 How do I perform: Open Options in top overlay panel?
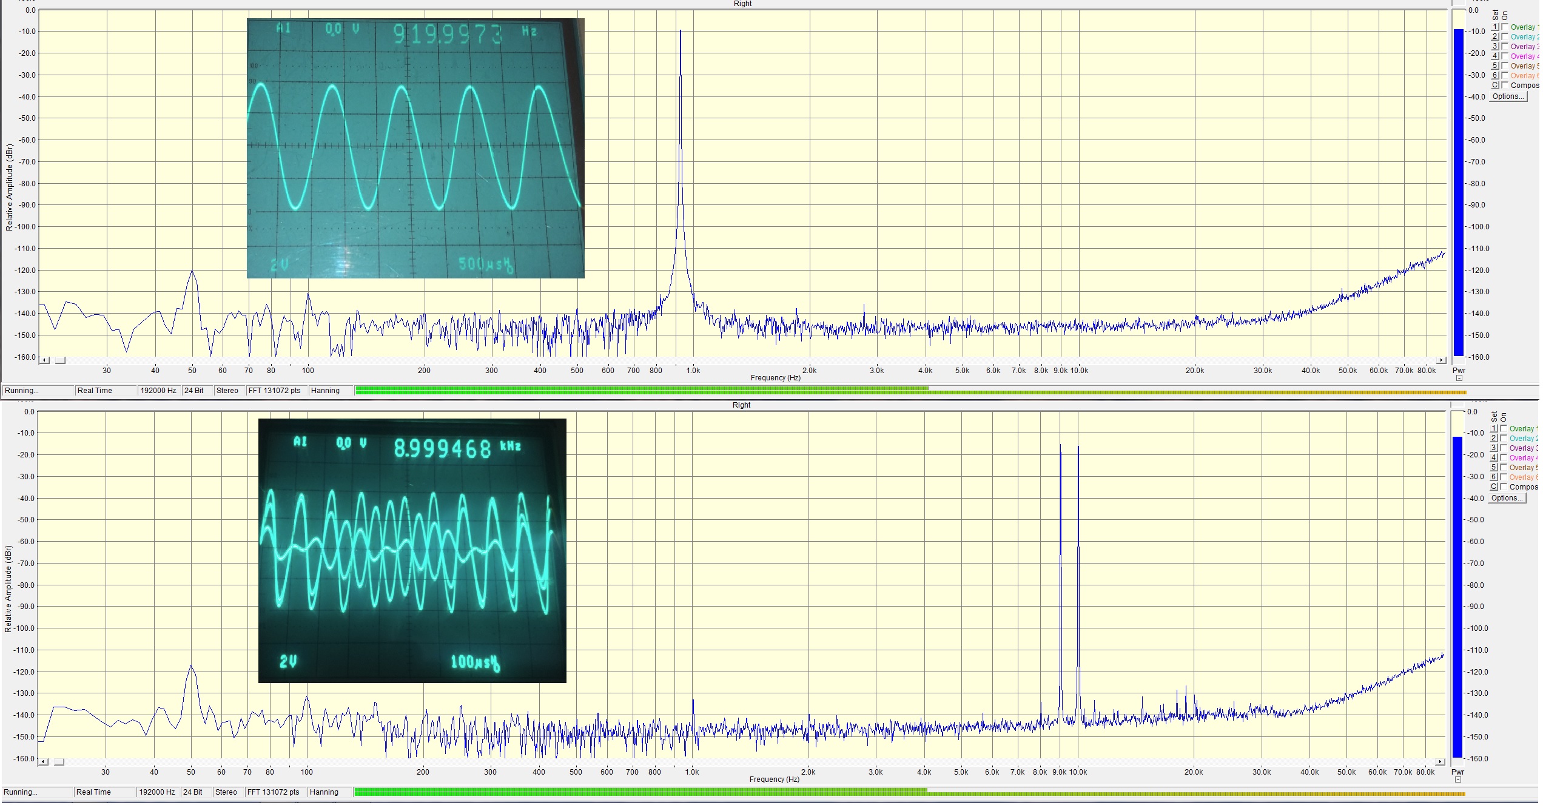1508,96
